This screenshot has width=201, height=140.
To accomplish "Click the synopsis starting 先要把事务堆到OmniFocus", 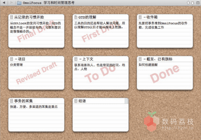I will tap(163, 25).
